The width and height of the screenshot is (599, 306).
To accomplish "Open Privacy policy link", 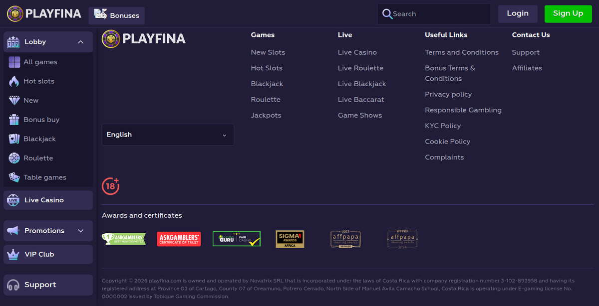I will point(448,94).
